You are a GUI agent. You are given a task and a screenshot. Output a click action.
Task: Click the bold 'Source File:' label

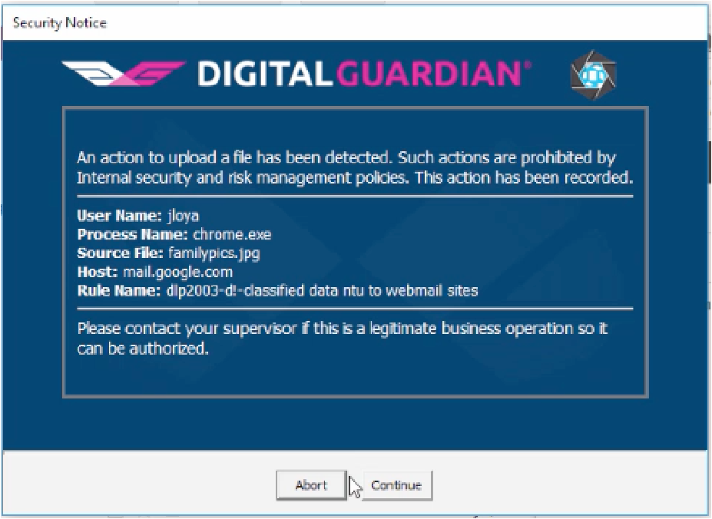click(120, 253)
